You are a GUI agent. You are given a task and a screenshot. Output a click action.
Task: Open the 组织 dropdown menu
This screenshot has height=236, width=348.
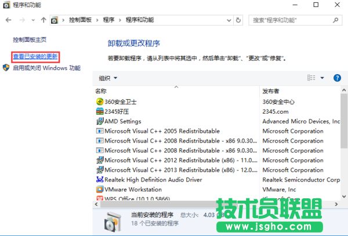click(x=108, y=78)
